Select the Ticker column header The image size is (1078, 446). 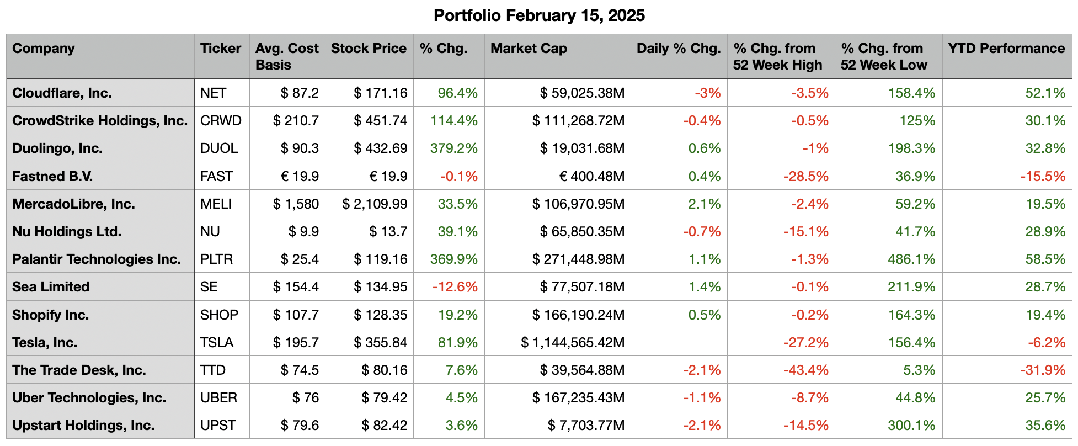(x=221, y=49)
